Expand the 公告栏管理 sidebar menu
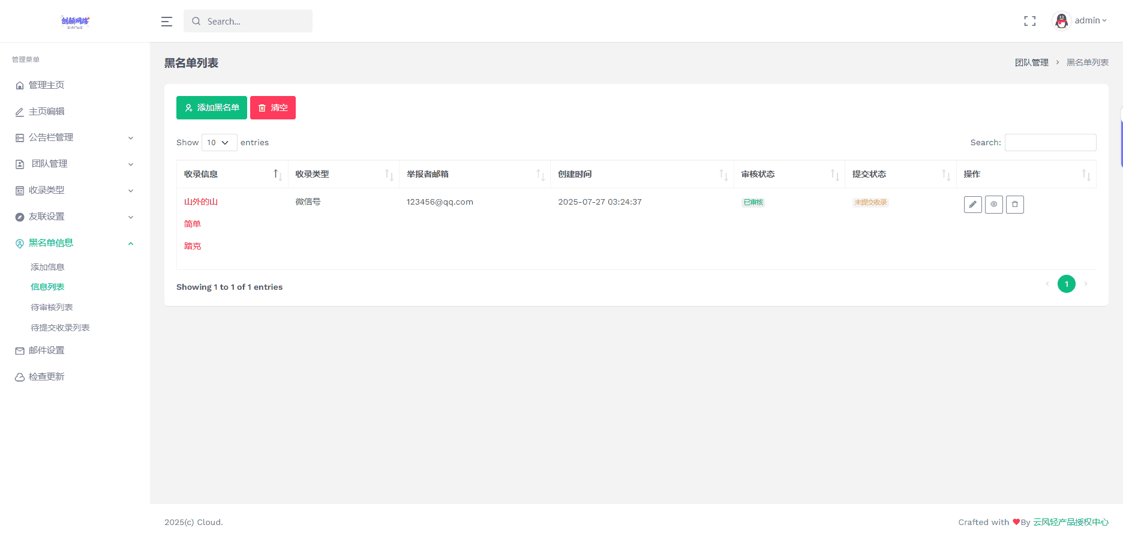 (74, 137)
